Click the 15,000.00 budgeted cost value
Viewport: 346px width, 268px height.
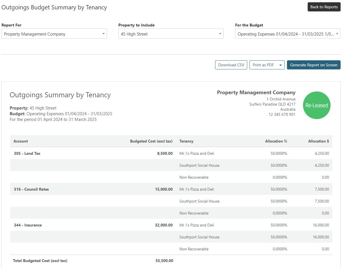pyautogui.click(x=164, y=189)
